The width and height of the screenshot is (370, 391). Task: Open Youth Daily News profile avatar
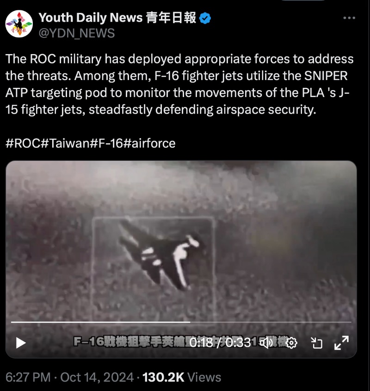coord(19,24)
